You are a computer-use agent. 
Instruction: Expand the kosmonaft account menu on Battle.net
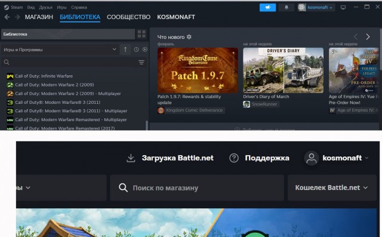[345, 158]
